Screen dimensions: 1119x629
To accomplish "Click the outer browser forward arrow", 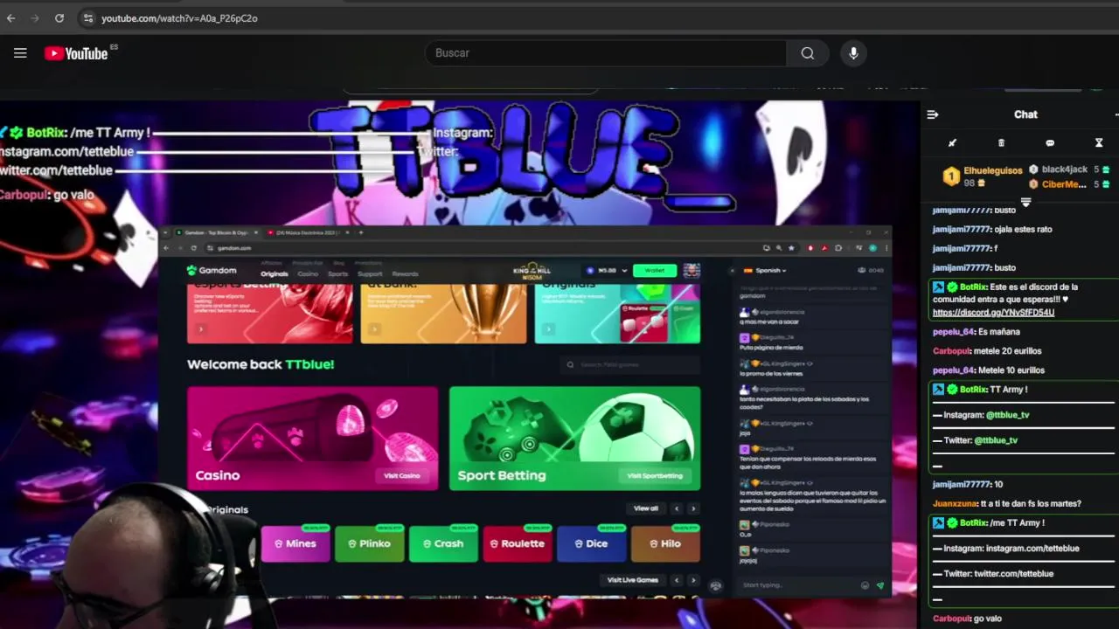I will [35, 17].
